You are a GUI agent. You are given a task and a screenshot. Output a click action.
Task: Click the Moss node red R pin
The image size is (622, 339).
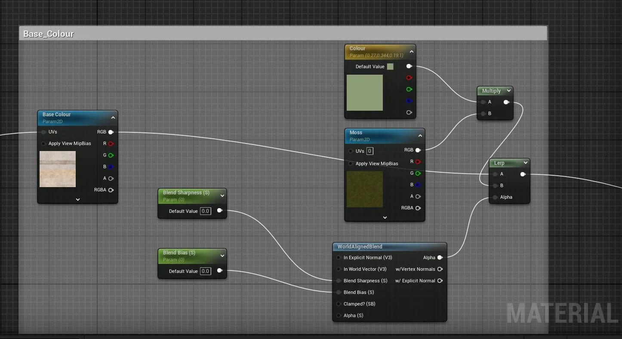click(x=418, y=162)
